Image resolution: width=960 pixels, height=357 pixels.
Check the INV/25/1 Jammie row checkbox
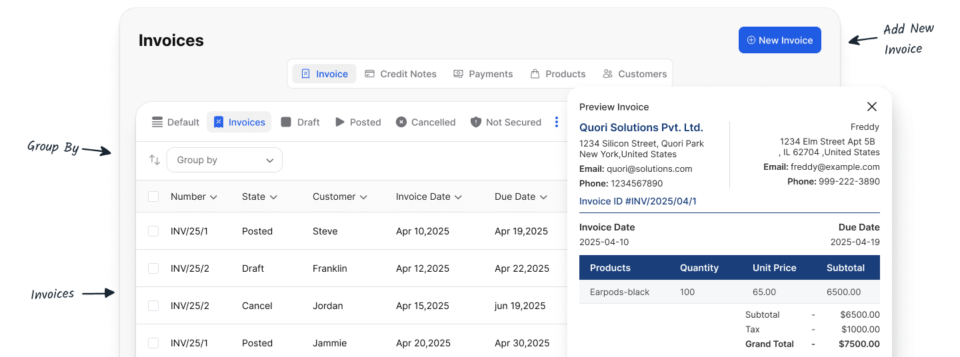153,343
